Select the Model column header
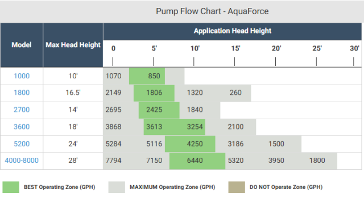This screenshot has height=206, width=364. click(x=22, y=45)
